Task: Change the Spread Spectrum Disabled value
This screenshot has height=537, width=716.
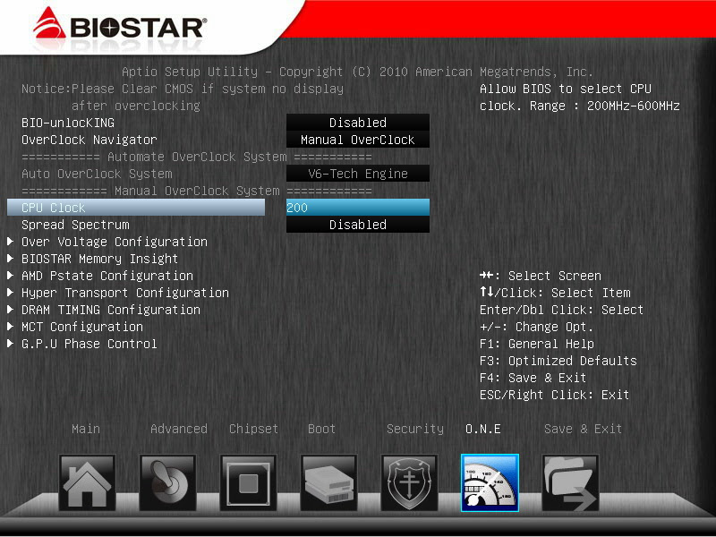Action: point(357,225)
